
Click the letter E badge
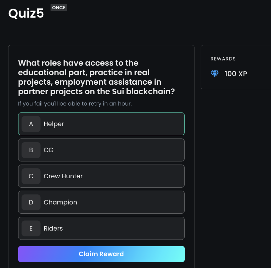[x=31, y=228]
